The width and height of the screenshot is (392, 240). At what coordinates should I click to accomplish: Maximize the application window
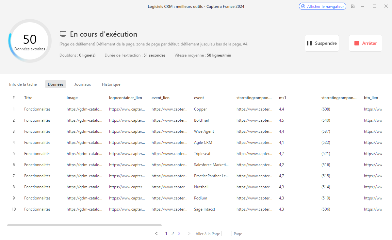(x=374, y=6)
